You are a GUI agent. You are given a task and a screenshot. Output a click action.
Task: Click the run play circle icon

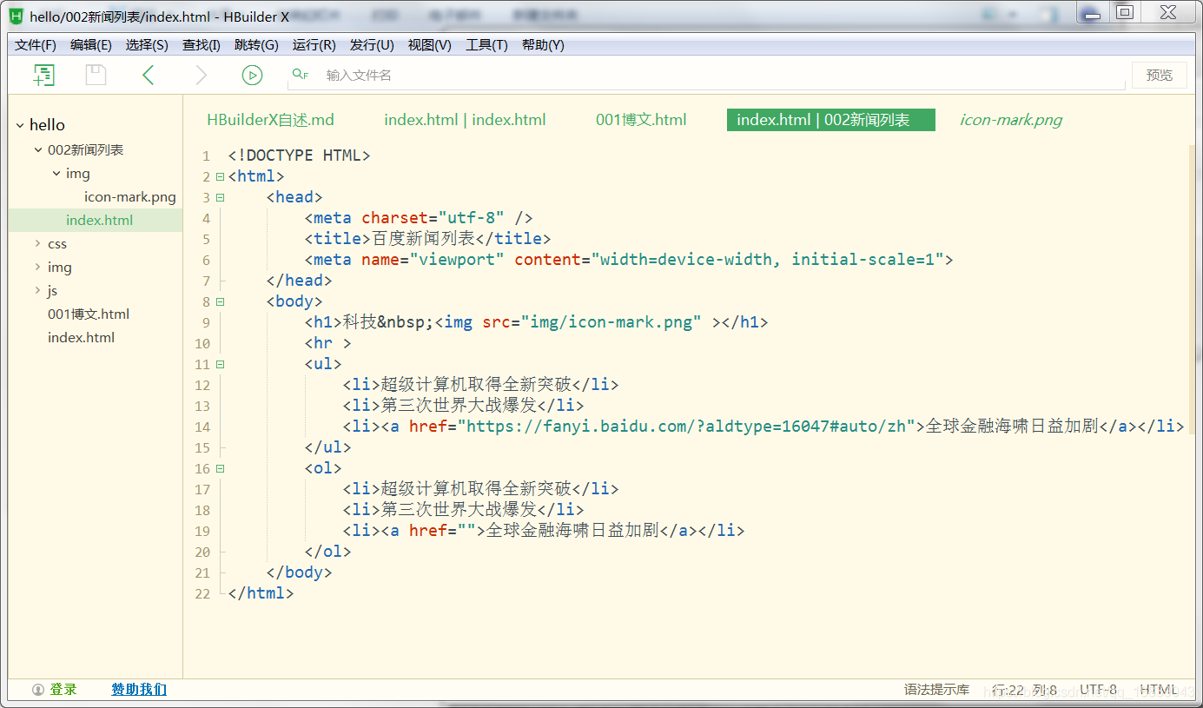tap(252, 76)
